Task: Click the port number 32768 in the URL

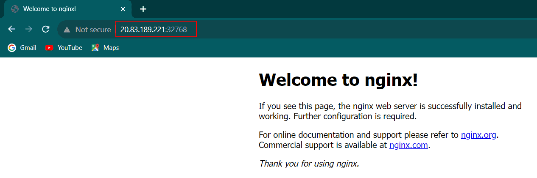Action: tap(176, 30)
